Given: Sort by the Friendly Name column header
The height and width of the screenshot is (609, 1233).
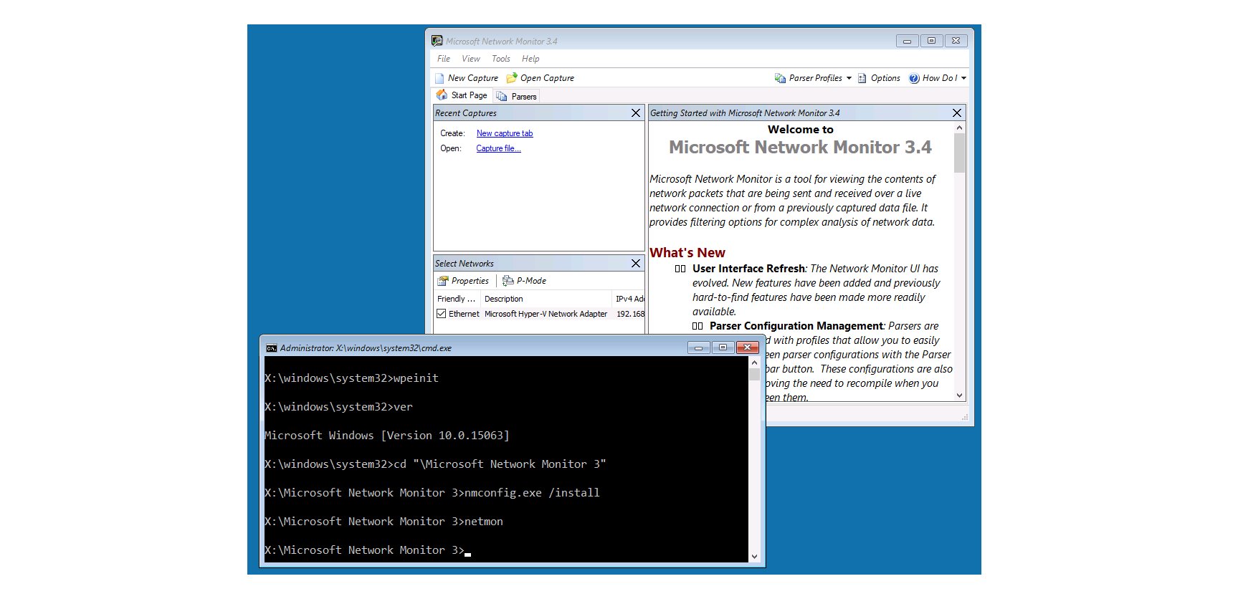Looking at the screenshot, I should 457,299.
